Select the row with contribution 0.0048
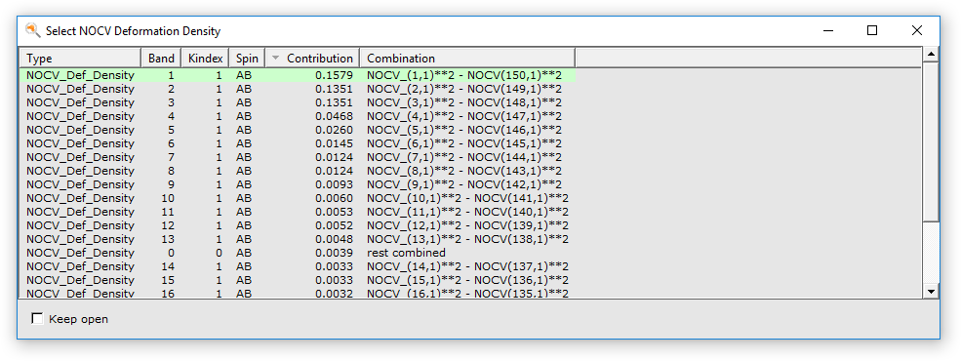The width and height of the screenshot is (961, 361). (x=298, y=239)
